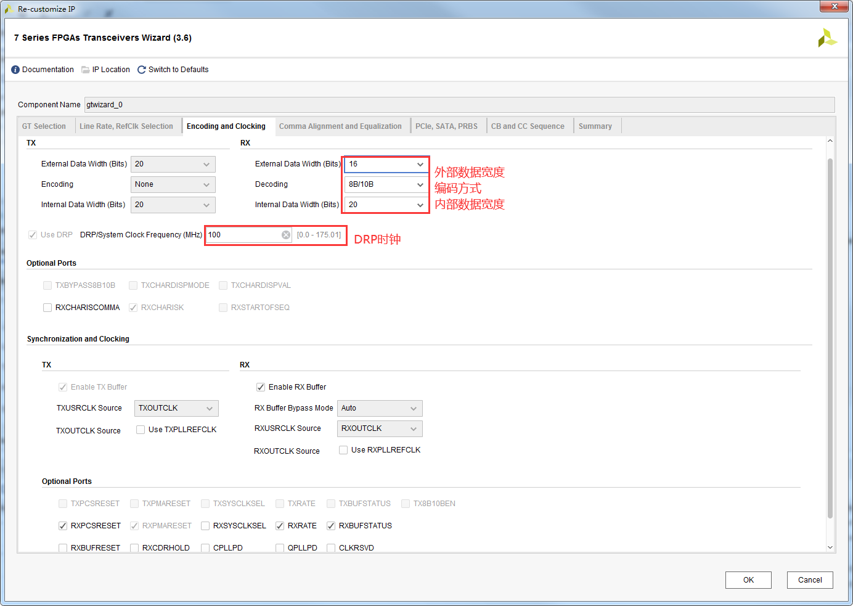Enable Use TXPLLREFCLK option
Image resolution: width=853 pixels, height=606 pixels.
click(141, 430)
